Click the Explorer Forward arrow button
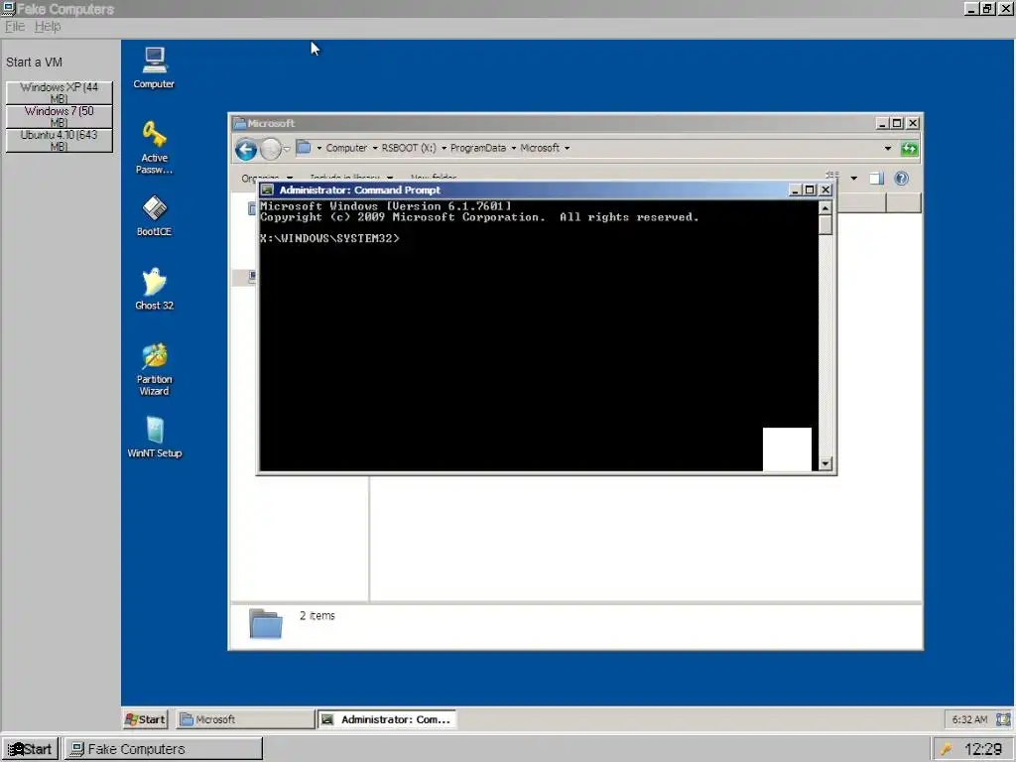The image size is (1016, 762). click(x=270, y=149)
